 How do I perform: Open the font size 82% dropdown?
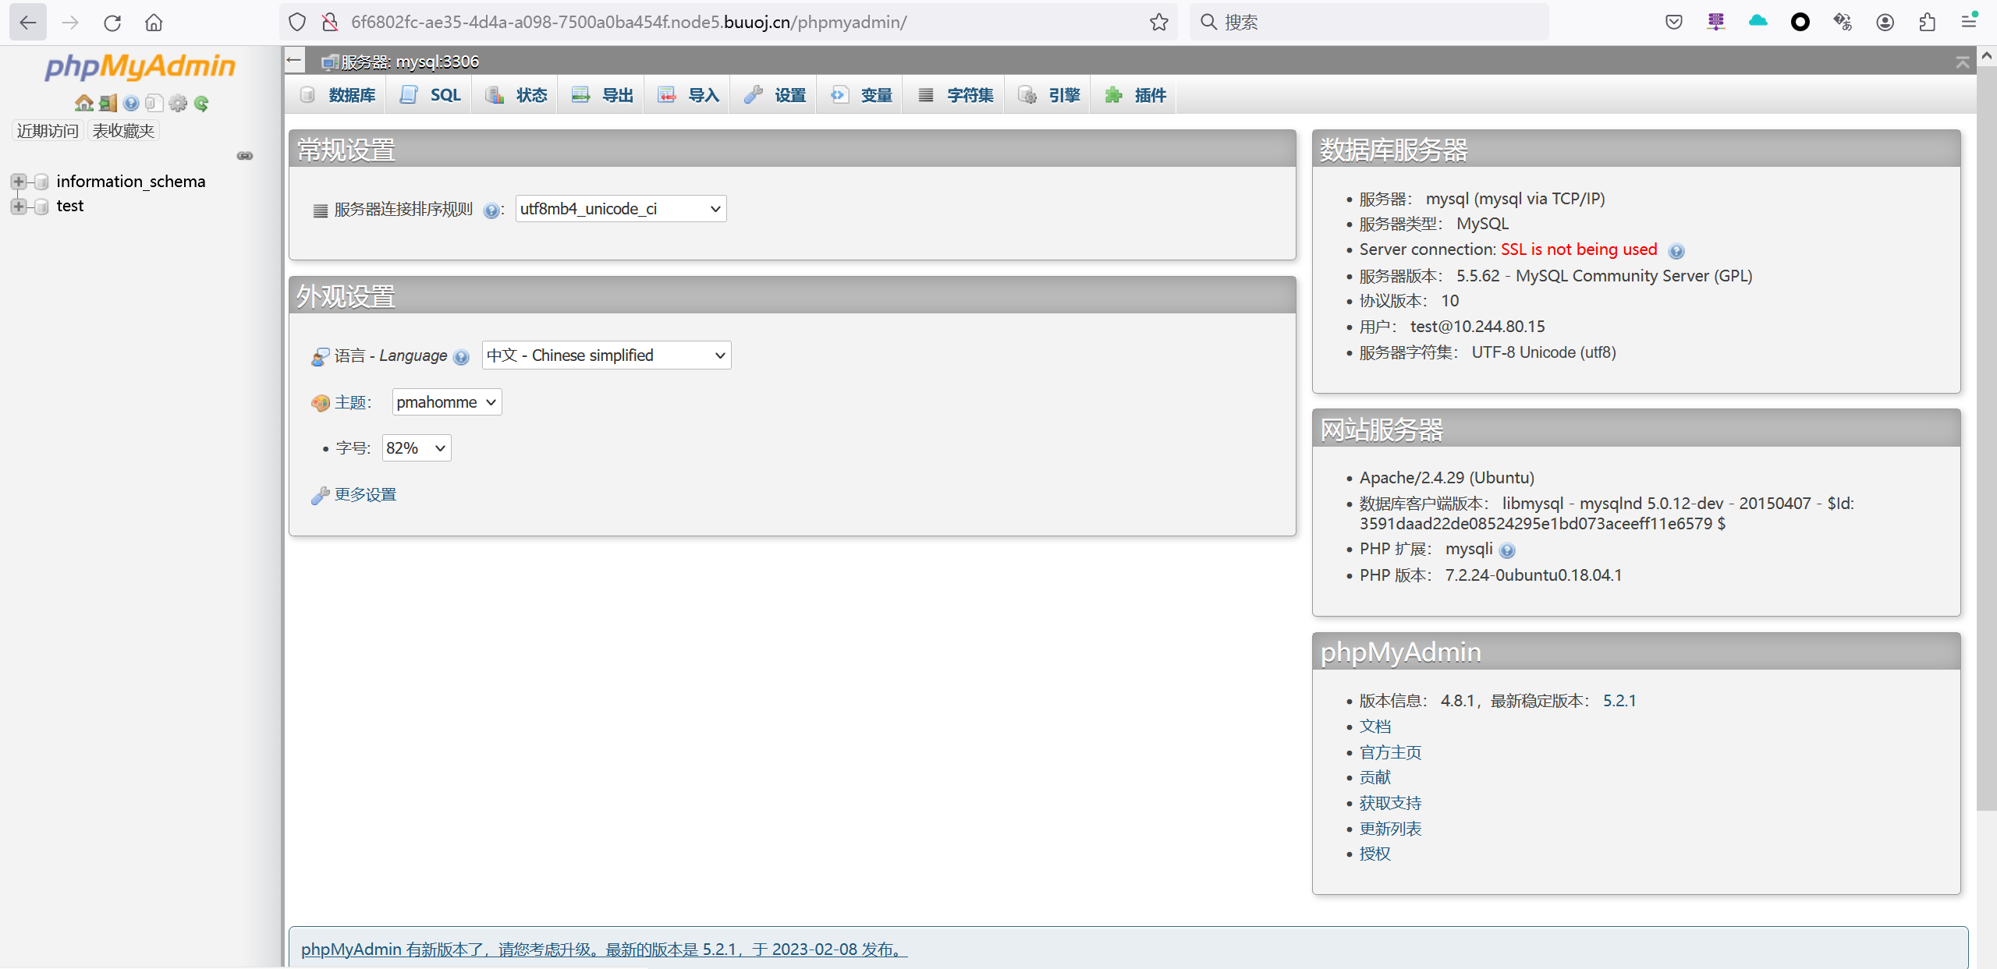pos(417,448)
